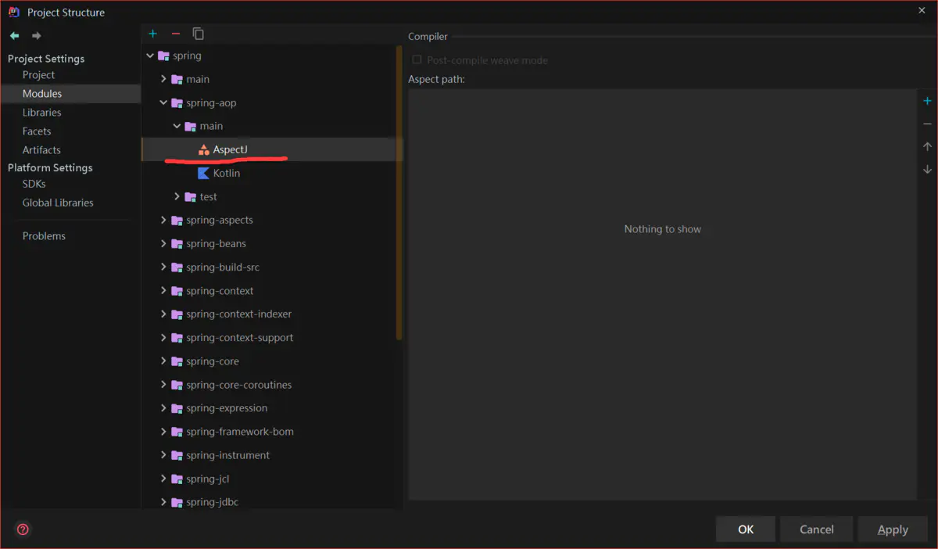Viewport: 938px width, 549px height.
Task: Click the Cancel button
Action: pos(817,529)
